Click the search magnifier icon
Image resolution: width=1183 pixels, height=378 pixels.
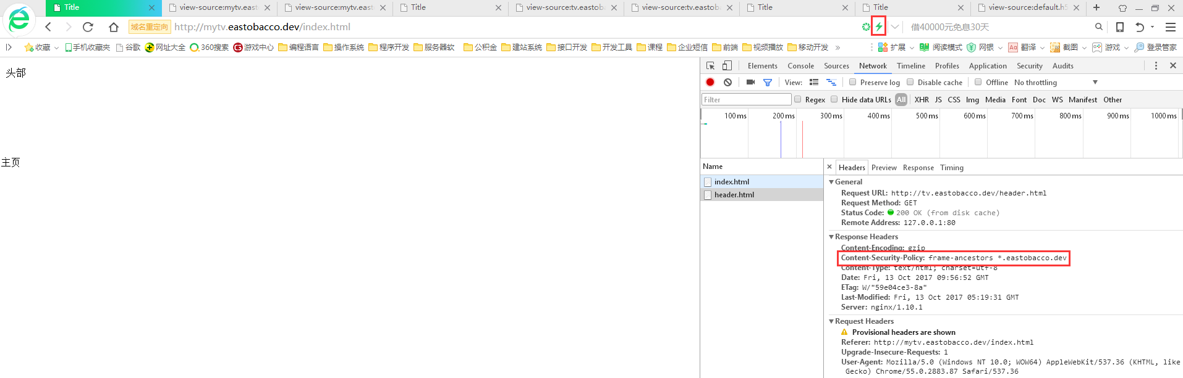[1098, 27]
